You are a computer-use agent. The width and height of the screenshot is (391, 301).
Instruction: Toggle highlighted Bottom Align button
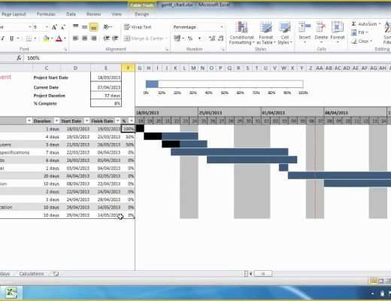tap(93, 27)
